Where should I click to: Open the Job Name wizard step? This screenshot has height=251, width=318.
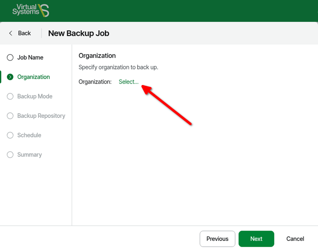30,58
